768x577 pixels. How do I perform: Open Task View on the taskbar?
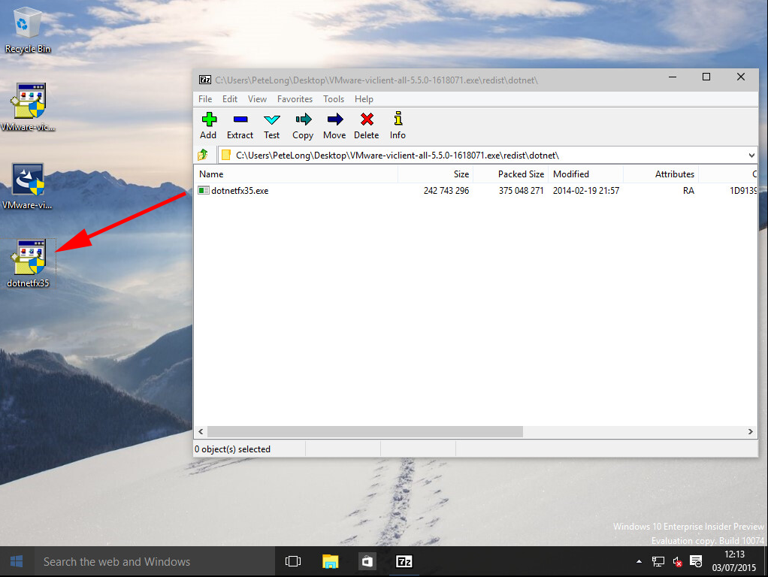293,561
